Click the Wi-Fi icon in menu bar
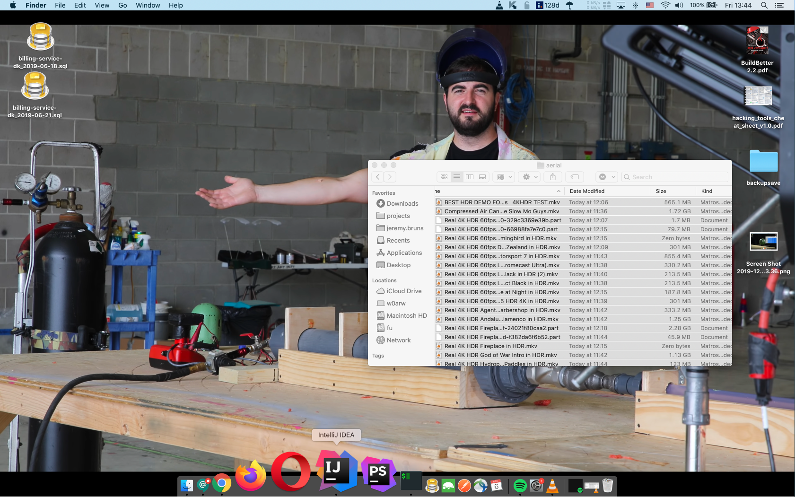This screenshot has height=497, width=795. [665, 5]
